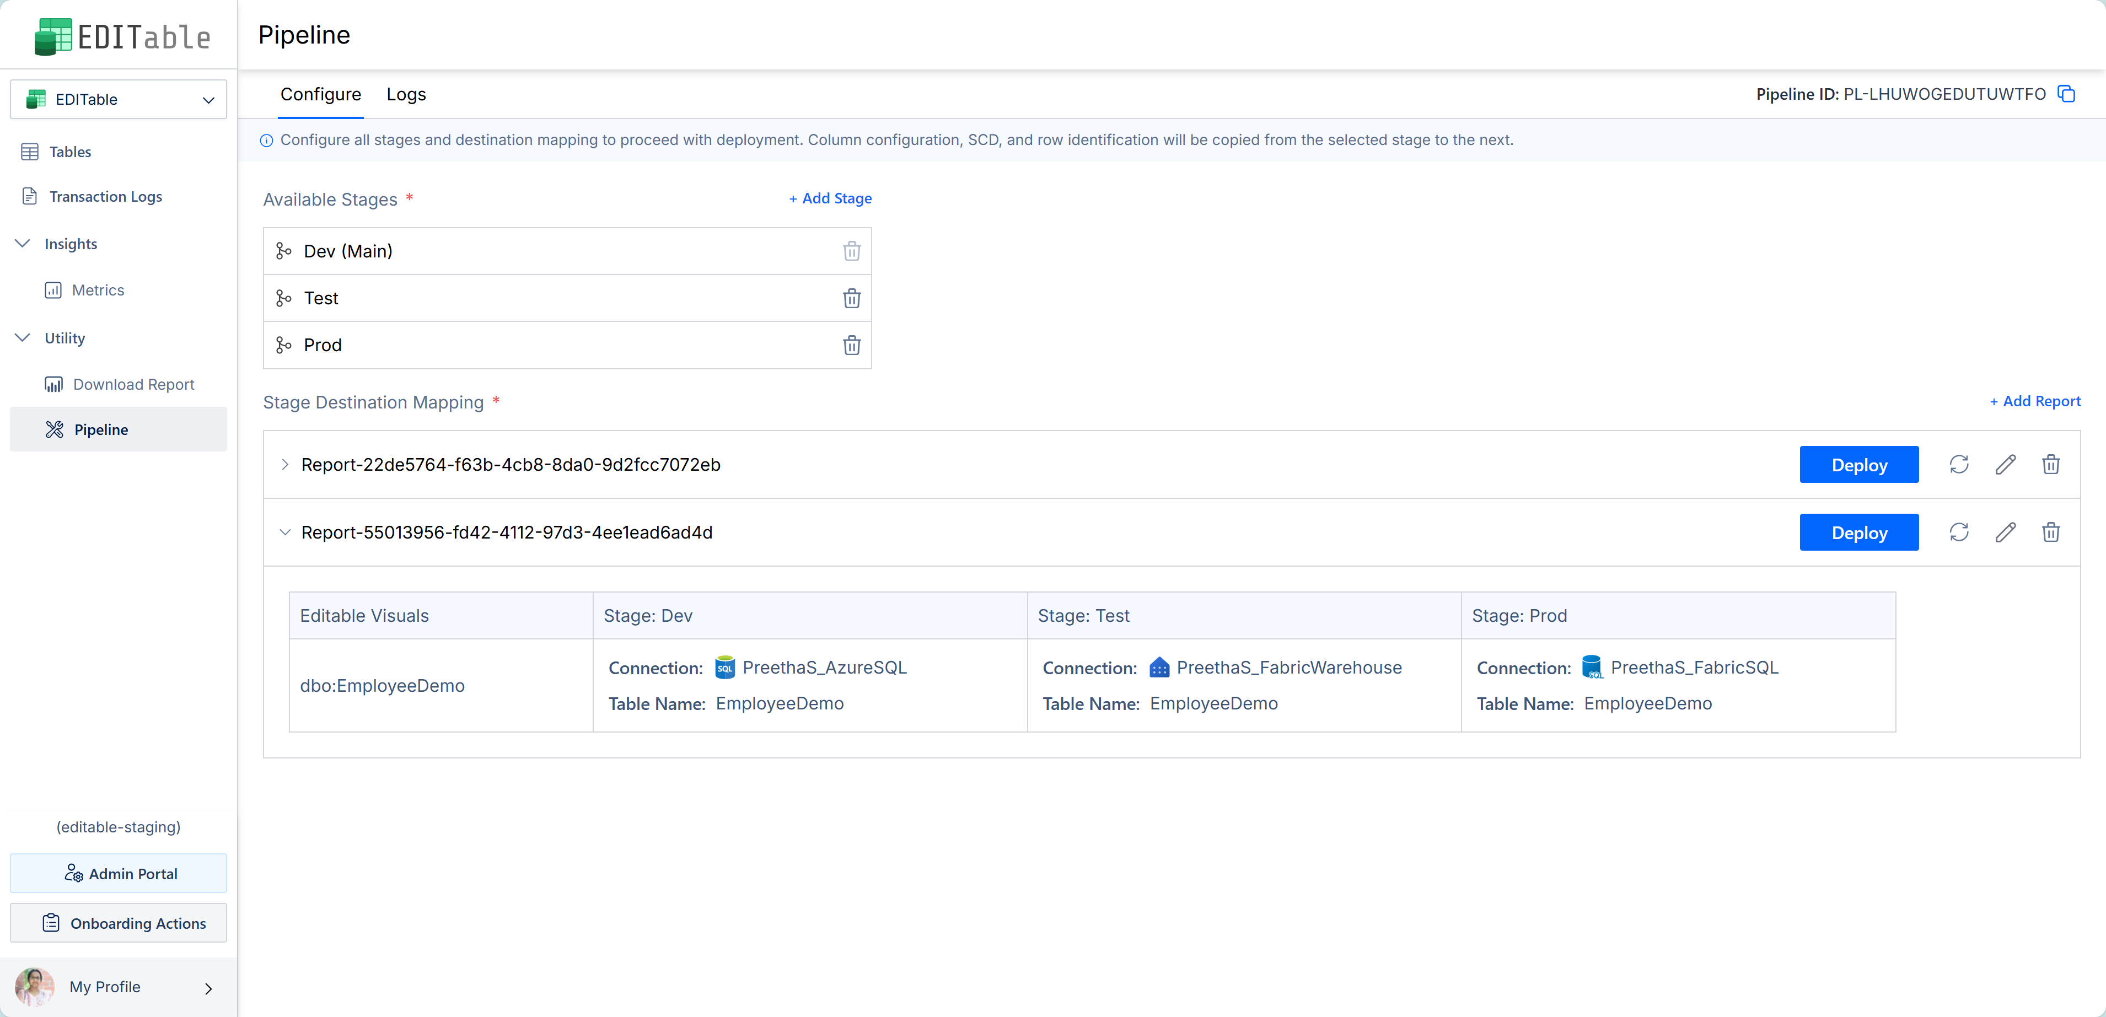The height and width of the screenshot is (1017, 2106).
Task: Delete the Test stage
Action: click(851, 298)
